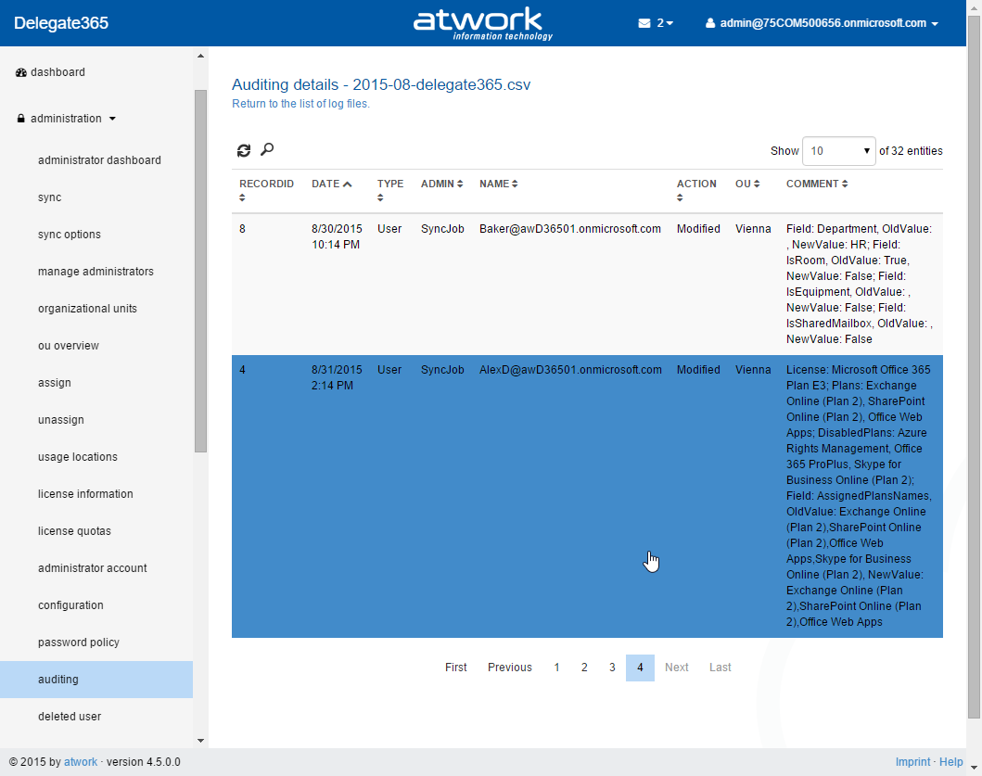Open the Imprint link in footer
982x776 pixels.
point(912,762)
